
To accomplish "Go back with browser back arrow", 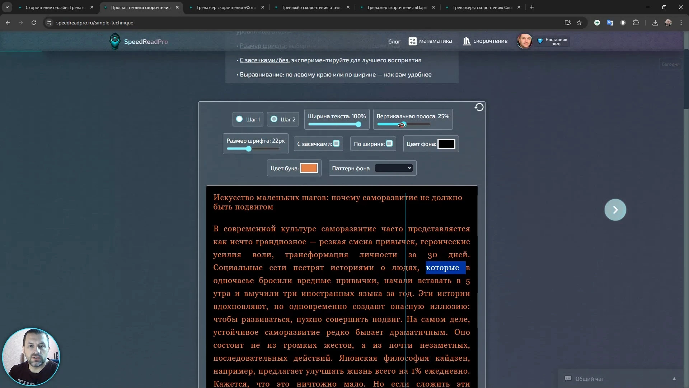I will 8,23.
